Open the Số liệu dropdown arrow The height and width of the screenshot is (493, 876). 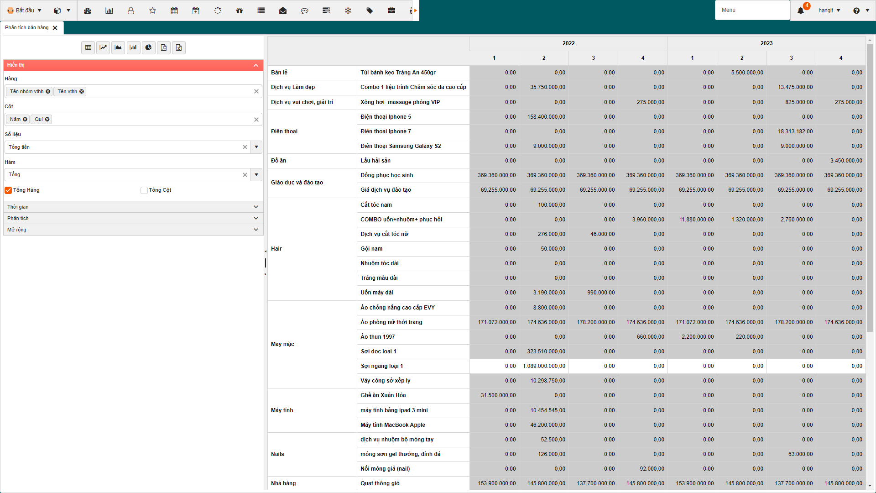[x=256, y=147]
